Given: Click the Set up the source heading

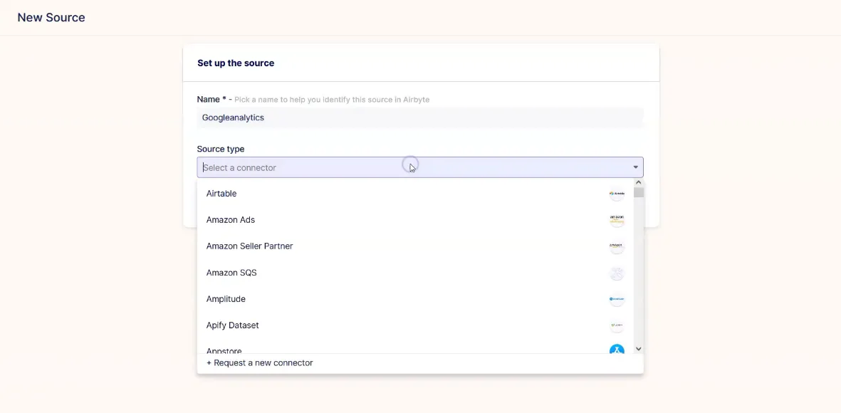Looking at the screenshot, I should [x=236, y=63].
